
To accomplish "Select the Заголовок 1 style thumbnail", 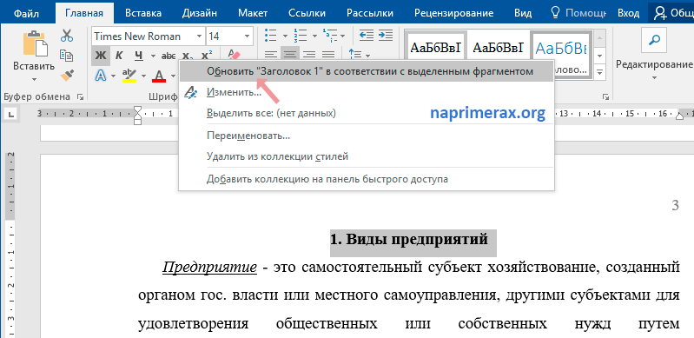I will (561, 54).
